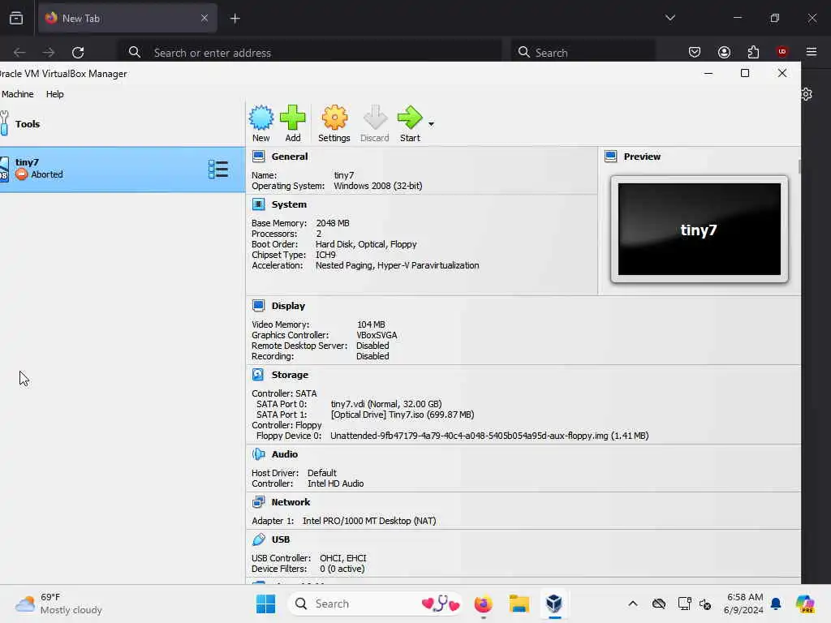Screen dimensions: 831x623
Task: Open Firefox account profile icon
Action: click(x=724, y=52)
